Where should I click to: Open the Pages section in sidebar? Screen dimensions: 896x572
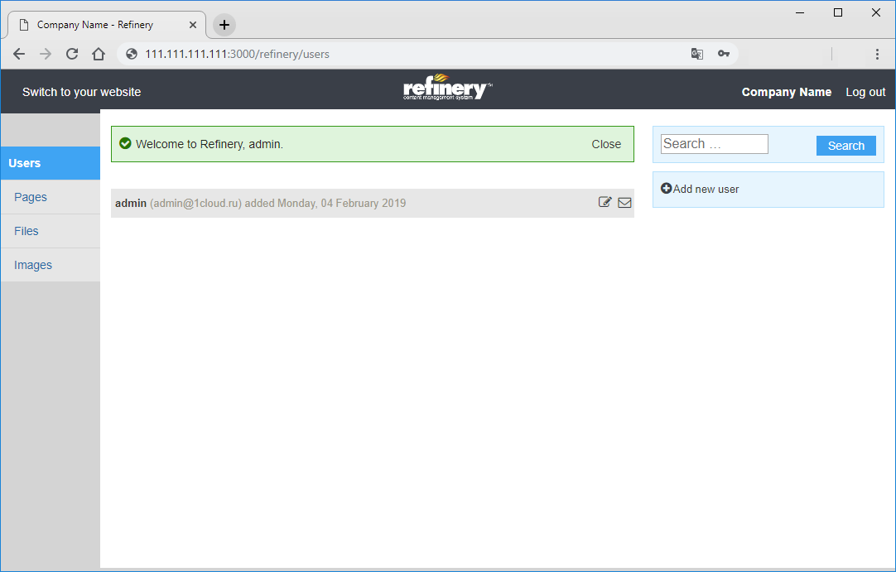[x=31, y=197]
